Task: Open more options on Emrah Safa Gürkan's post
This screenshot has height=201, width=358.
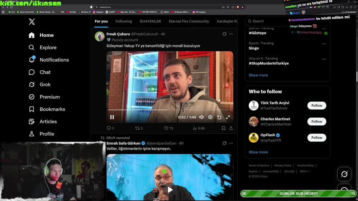Action: point(231,143)
